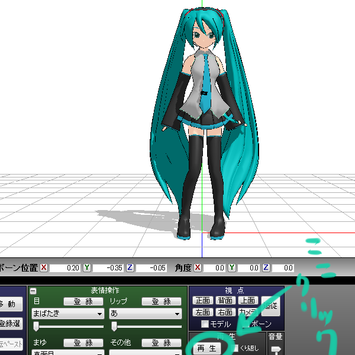Click the 音量 volume slider handle
This screenshot has width=355, height=355.
click(x=276, y=350)
